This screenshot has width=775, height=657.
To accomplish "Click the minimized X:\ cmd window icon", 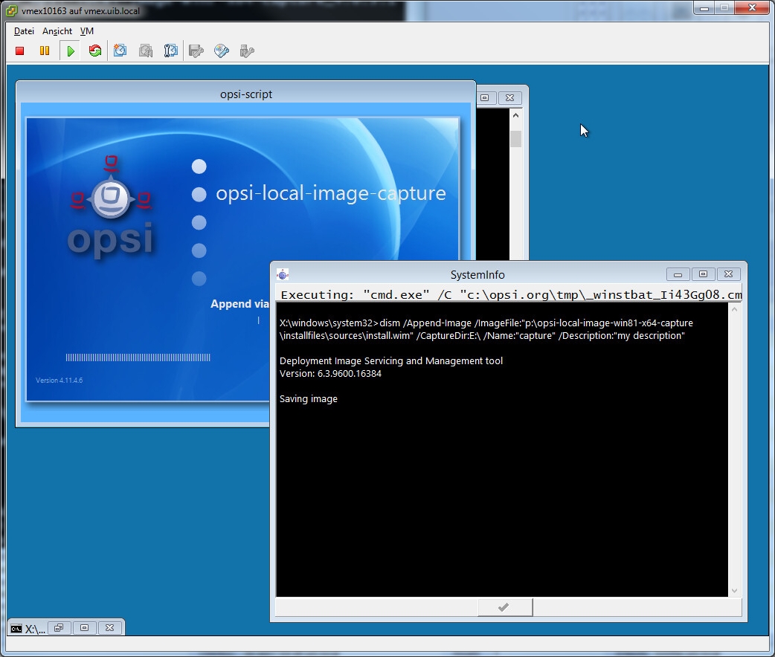I will 16,628.
